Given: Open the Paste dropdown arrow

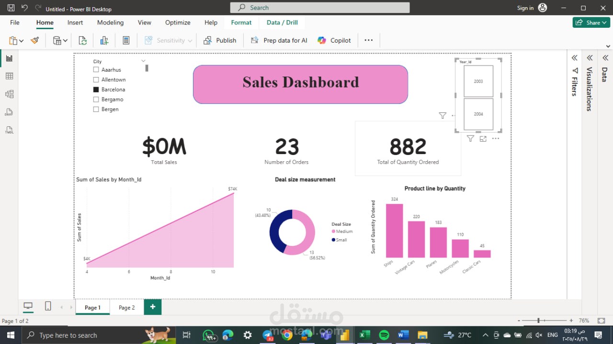Looking at the screenshot, I should (22, 41).
